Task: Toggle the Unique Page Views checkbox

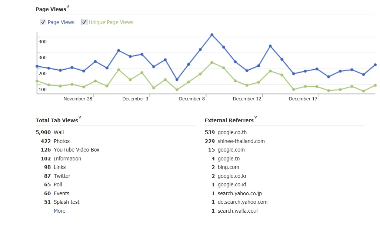Action: point(84,22)
